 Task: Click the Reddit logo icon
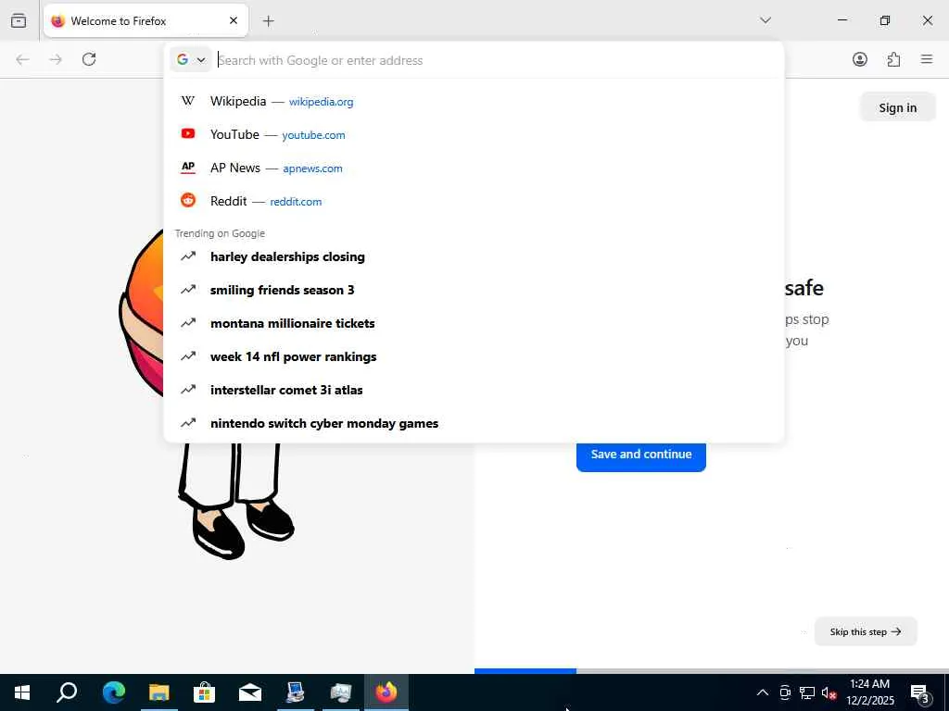coord(188,200)
